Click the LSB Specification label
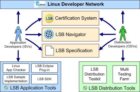Viewport: 140px width, 92px height. (74, 51)
